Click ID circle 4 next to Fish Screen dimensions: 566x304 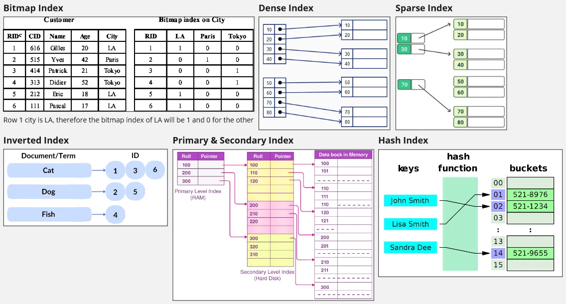point(115,214)
